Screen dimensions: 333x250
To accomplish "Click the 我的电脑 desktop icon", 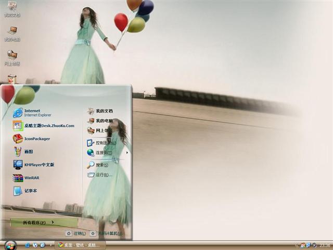I will point(12,33).
